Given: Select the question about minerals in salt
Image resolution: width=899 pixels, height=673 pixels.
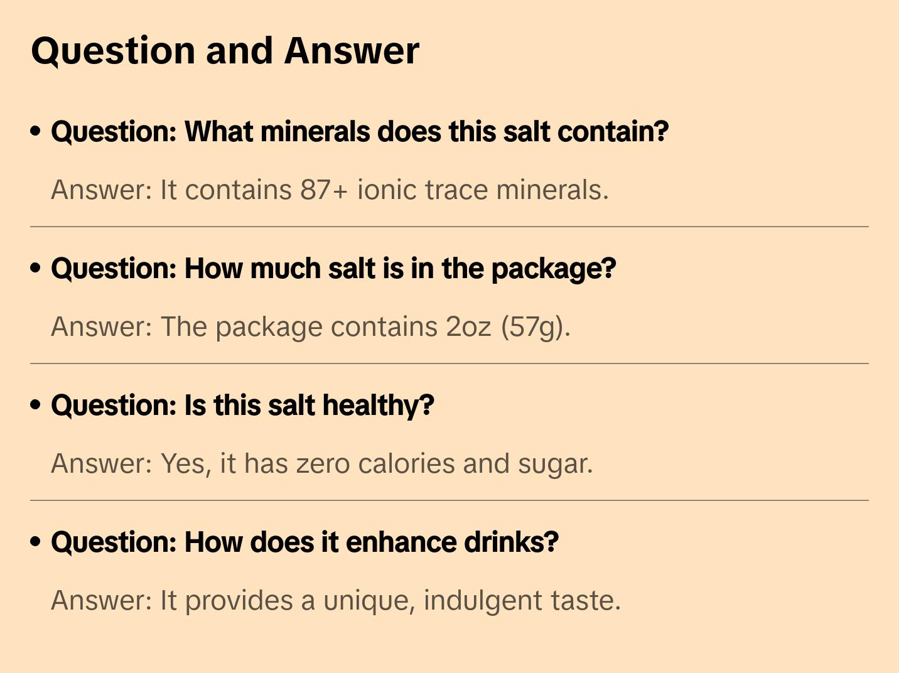Looking at the screenshot, I should tap(360, 132).
